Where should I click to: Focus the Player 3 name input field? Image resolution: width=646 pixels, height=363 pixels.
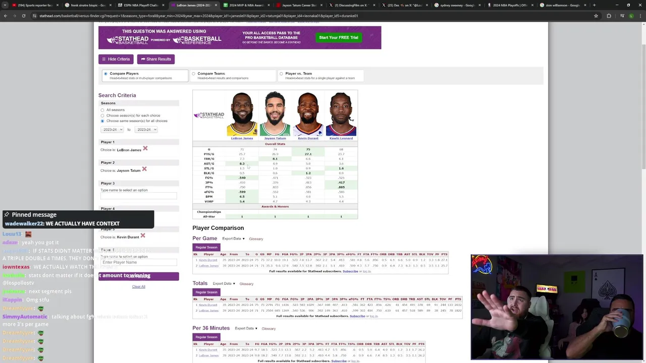(x=139, y=196)
